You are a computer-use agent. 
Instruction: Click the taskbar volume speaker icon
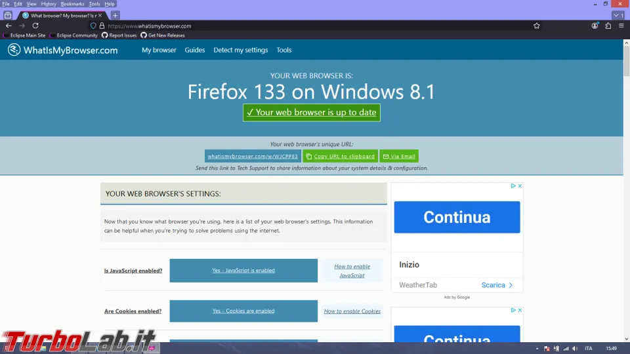click(x=575, y=348)
